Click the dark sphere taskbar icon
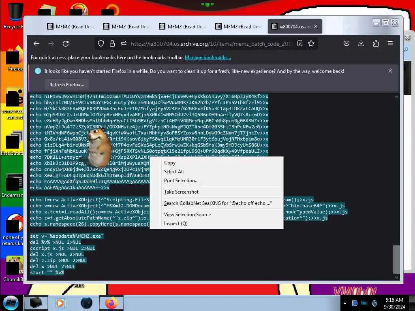The width and height of the screenshot is (415, 311). (x=86, y=303)
